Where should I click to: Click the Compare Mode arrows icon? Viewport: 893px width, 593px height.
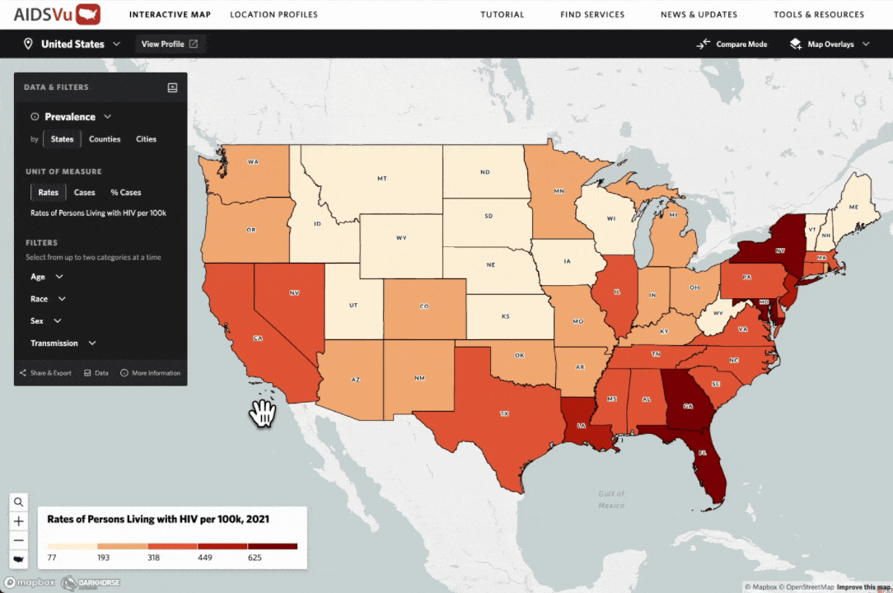(x=704, y=44)
